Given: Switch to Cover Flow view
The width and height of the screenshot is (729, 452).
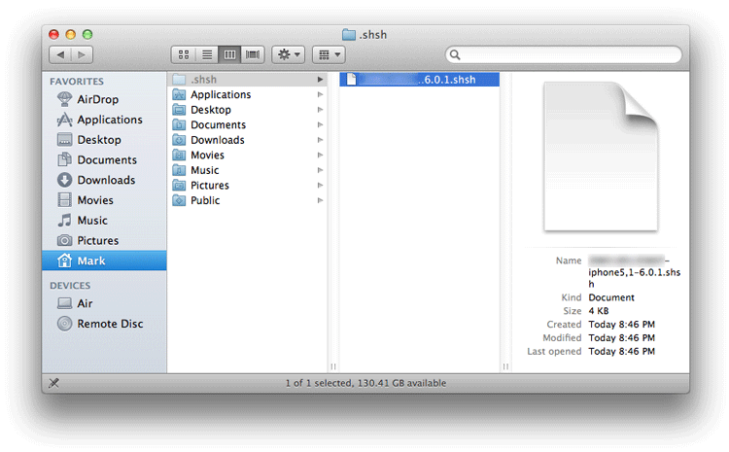Looking at the screenshot, I should click(x=254, y=55).
